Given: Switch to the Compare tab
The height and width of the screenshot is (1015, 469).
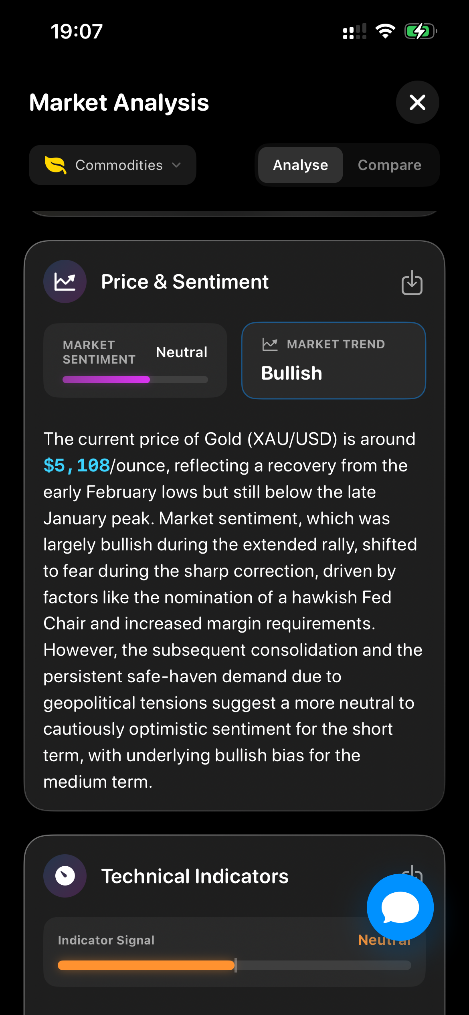Looking at the screenshot, I should pyautogui.click(x=389, y=165).
